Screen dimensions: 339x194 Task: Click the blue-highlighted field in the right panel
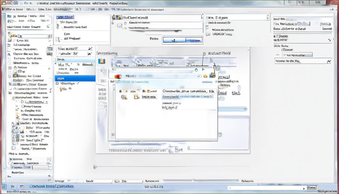click(x=298, y=55)
